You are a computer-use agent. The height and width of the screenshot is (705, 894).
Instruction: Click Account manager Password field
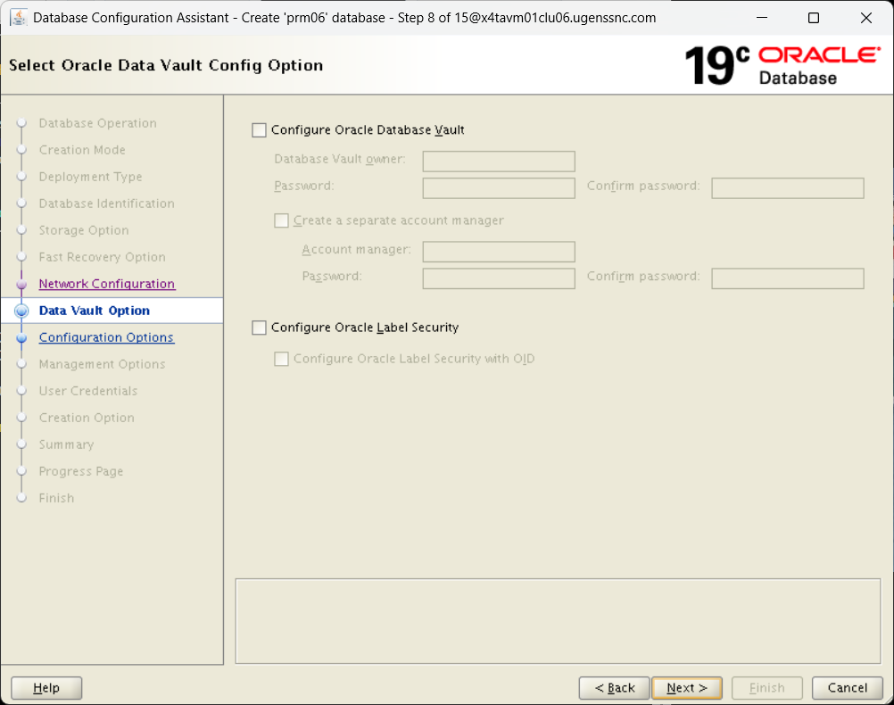(x=499, y=278)
